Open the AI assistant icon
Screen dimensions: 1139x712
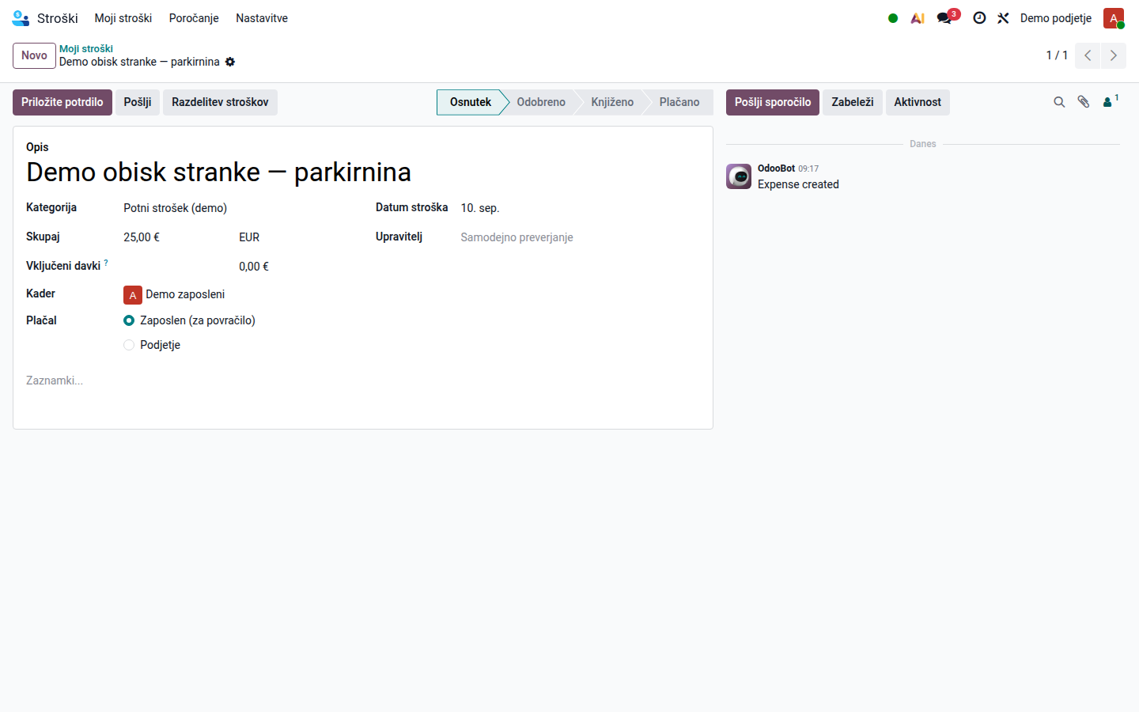tap(918, 18)
